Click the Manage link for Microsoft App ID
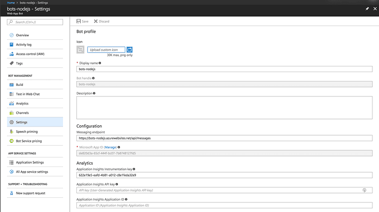 110,147
